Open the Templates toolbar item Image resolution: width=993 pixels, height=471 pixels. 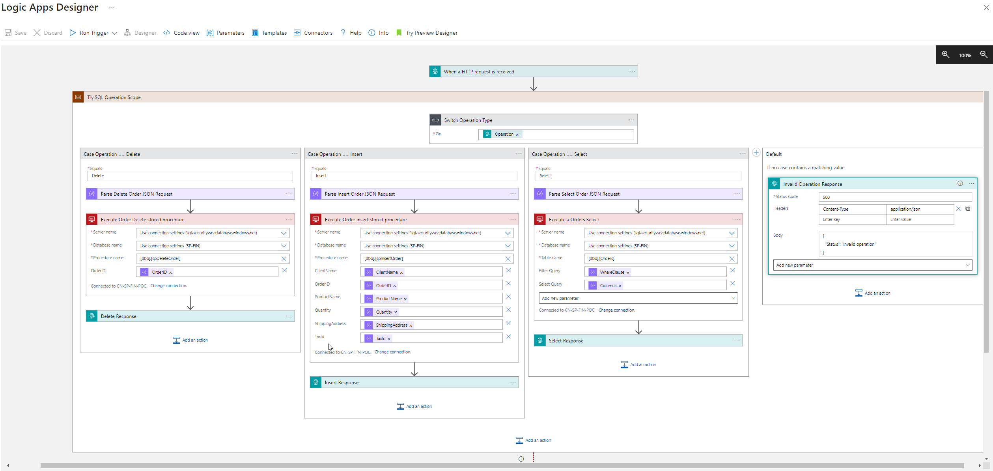pos(269,33)
